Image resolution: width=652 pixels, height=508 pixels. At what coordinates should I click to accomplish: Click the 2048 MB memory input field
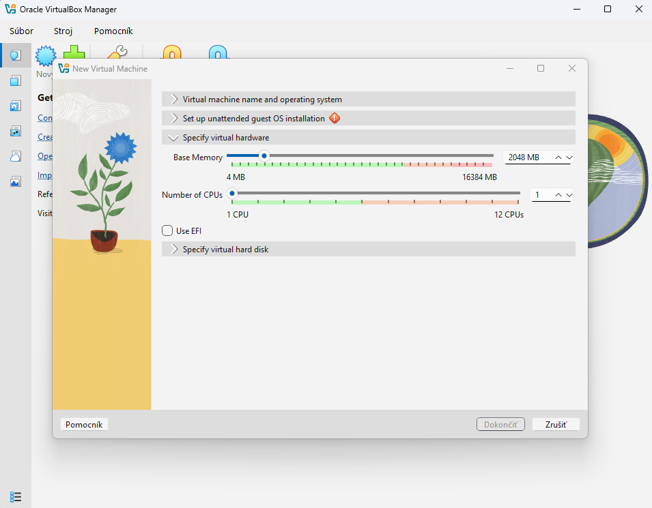tap(526, 157)
